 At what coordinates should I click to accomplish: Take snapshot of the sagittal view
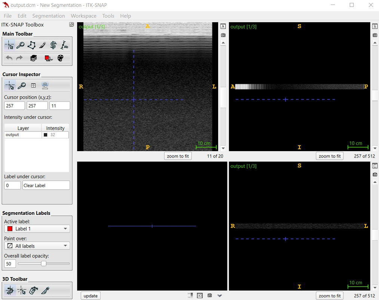[375, 35]
